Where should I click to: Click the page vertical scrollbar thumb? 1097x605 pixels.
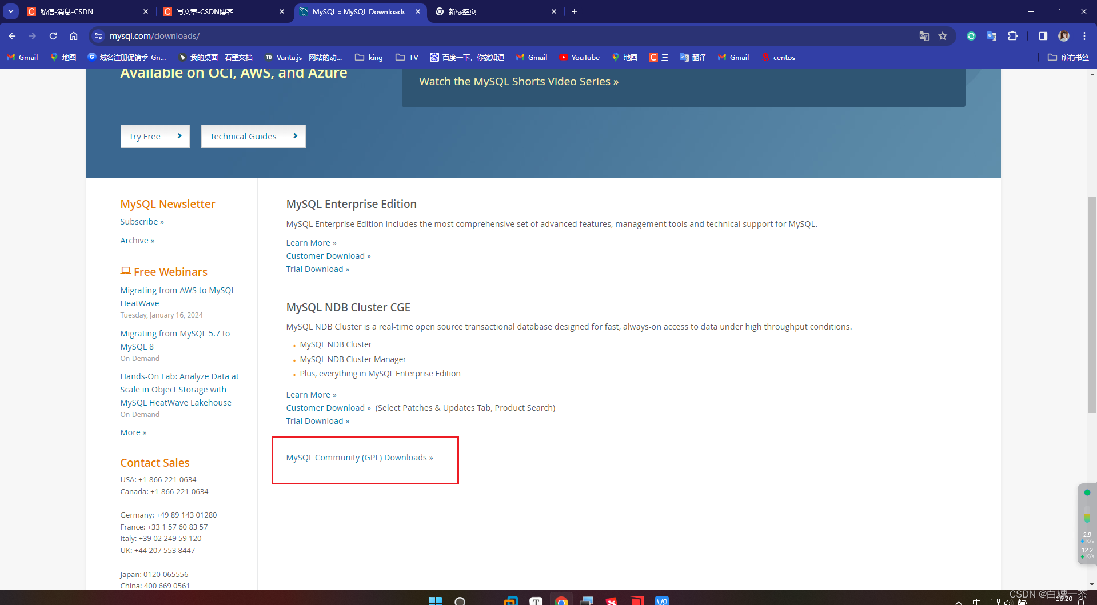point(1092,305)
